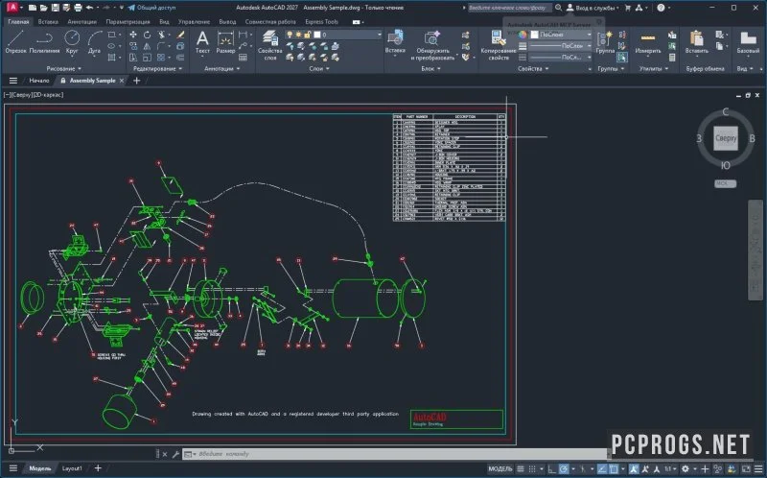
Task: Select the Круг (Circle) tool
Action: pyautogui.click(x=72, y=41)
